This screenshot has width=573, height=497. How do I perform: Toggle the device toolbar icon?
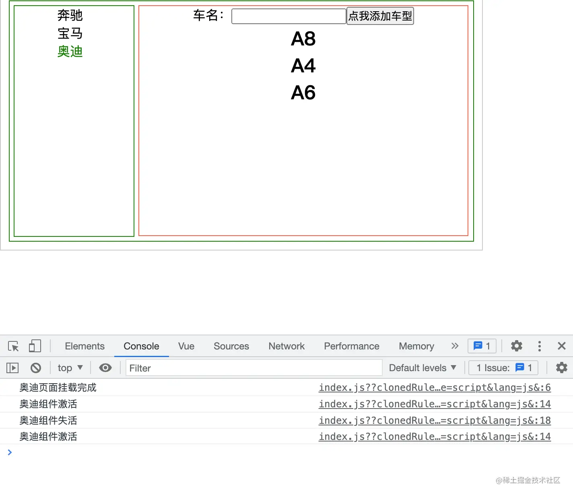tap(35, 346)
